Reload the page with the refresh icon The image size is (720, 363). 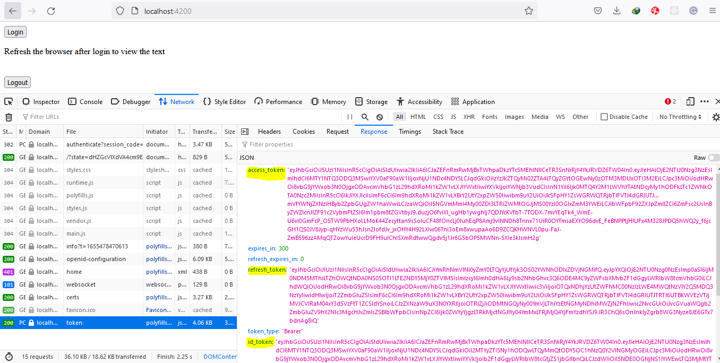pos(49,10)
